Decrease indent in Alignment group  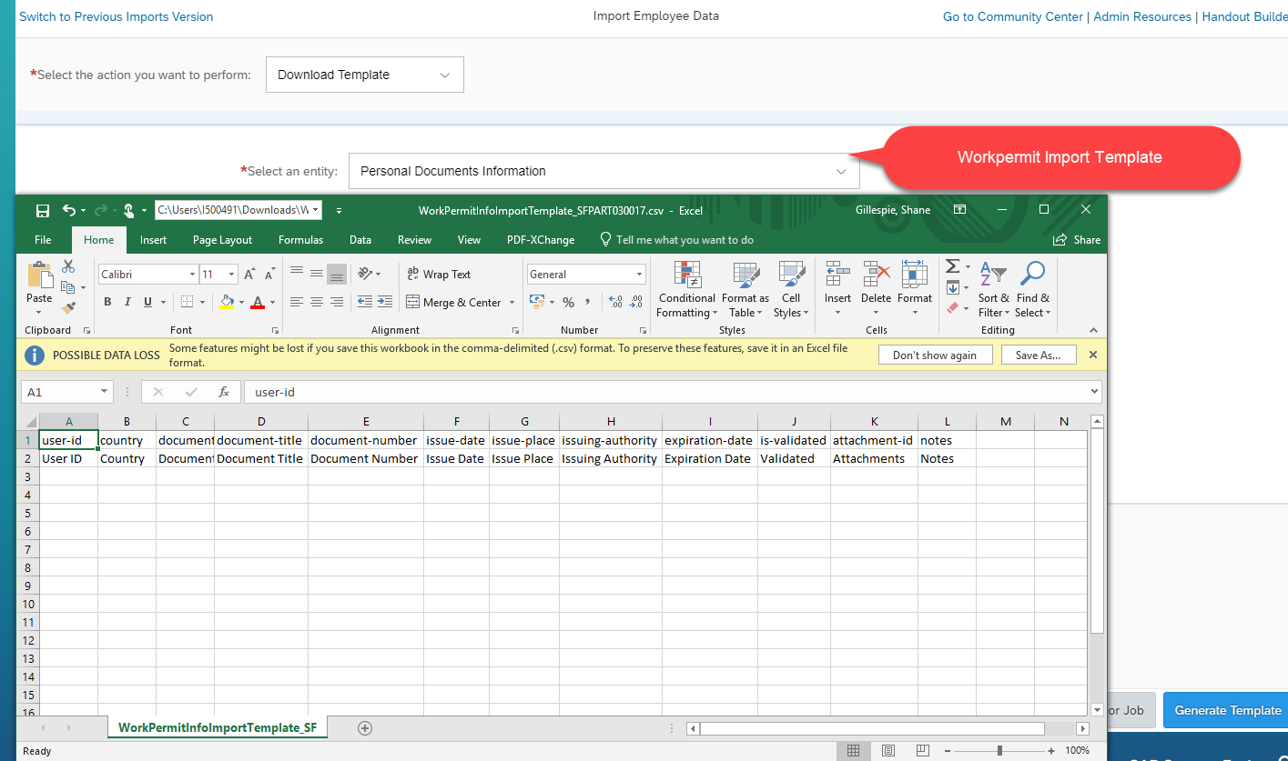365,302
